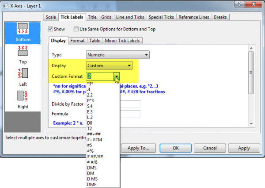Image resolution: width=265 pixels, height=188 pixels.
Task: Switch to Minor Tick Labels sub-tab
Action: coord(123,41)
